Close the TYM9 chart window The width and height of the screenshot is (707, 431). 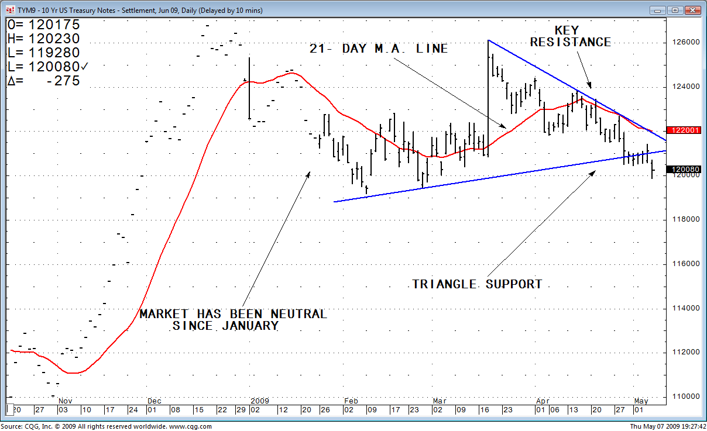(692, 10)
